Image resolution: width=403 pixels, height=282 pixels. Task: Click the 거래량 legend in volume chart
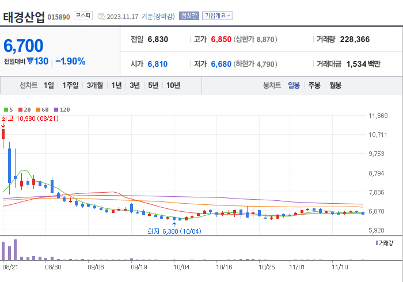pyautogui.click(x=385, y=243)
